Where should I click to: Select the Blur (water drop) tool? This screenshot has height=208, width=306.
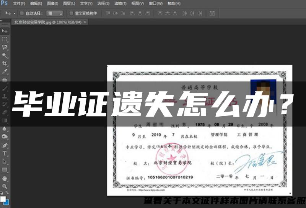5,129
